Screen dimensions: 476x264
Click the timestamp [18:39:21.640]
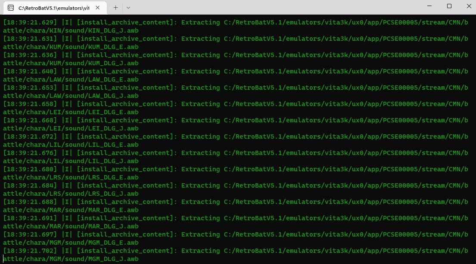coord(30,71)
